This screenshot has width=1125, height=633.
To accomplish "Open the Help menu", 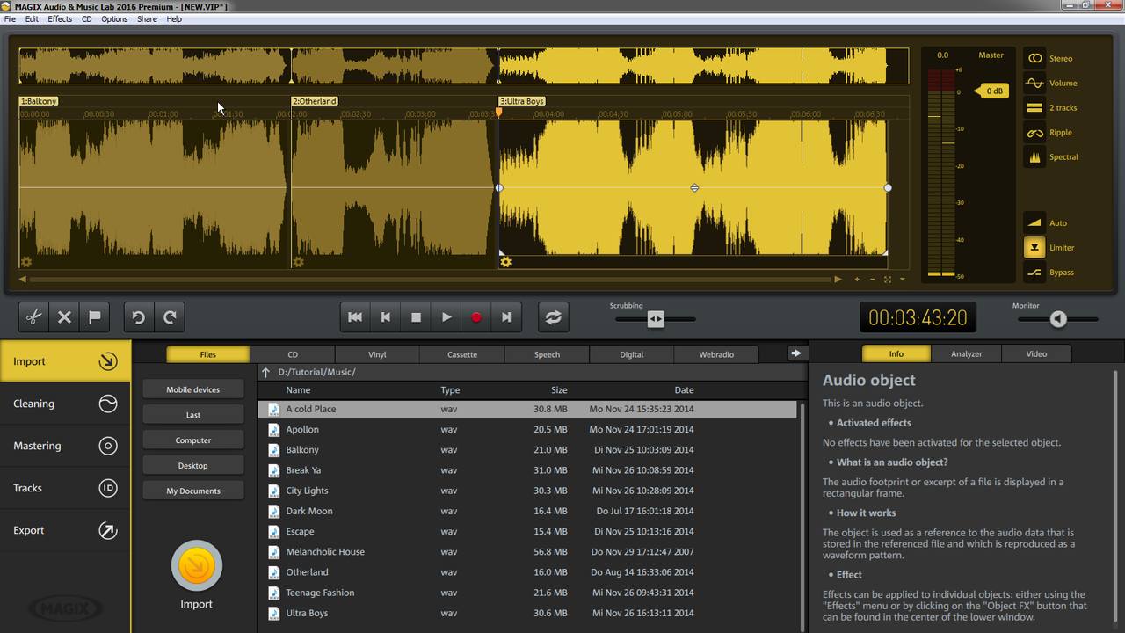I will pos(174,18).
